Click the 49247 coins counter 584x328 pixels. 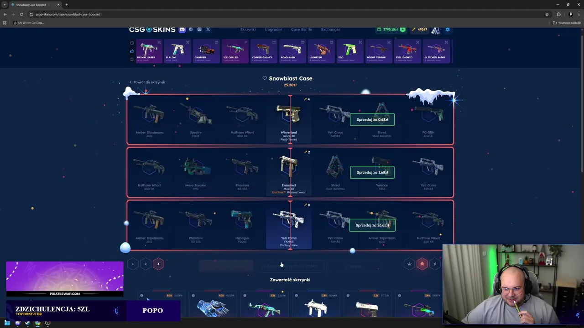tap(420, 30)
